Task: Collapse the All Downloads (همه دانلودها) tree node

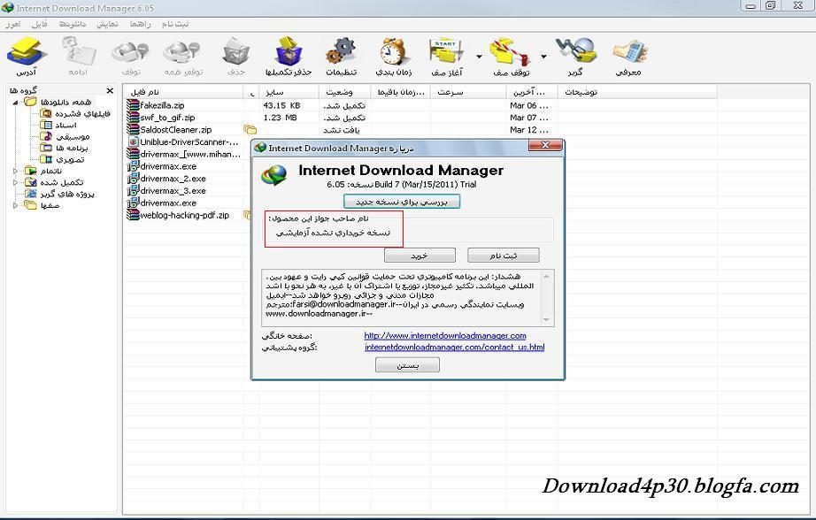Action: click(x=16, y=103)
